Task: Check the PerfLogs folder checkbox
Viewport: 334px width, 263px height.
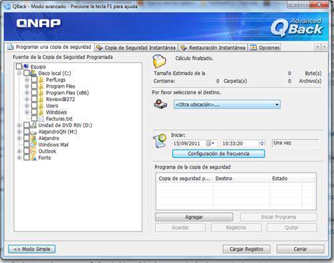Action: coord(34,80)
